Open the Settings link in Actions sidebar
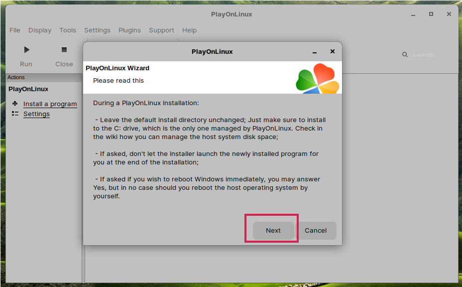462x287 pixels. point(36,114)
